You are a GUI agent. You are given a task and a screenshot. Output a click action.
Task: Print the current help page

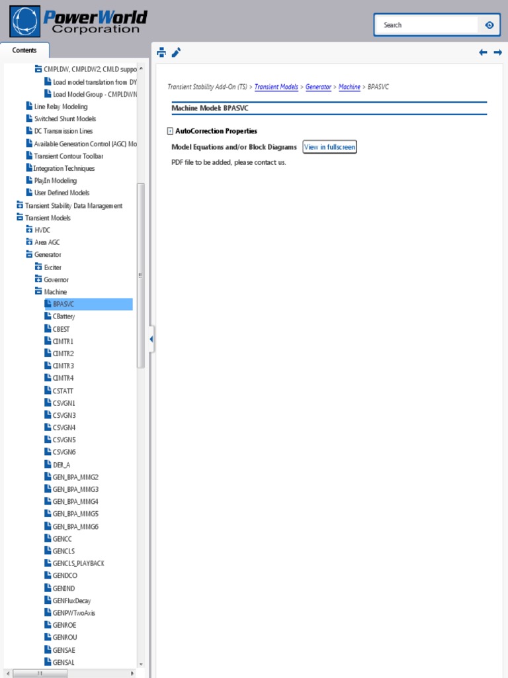click(161, 52)
